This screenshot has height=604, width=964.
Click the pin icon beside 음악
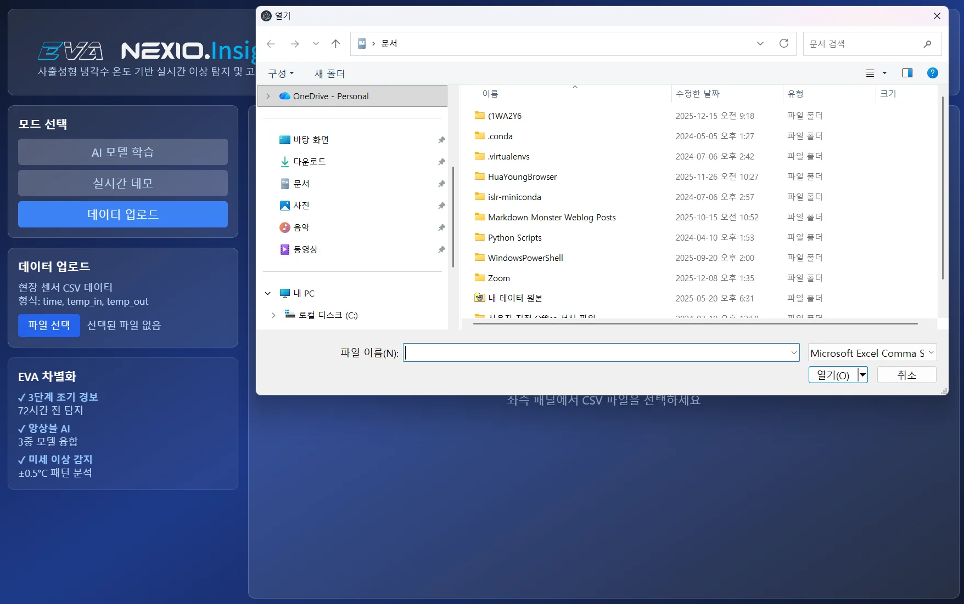(x=441, y=227)
